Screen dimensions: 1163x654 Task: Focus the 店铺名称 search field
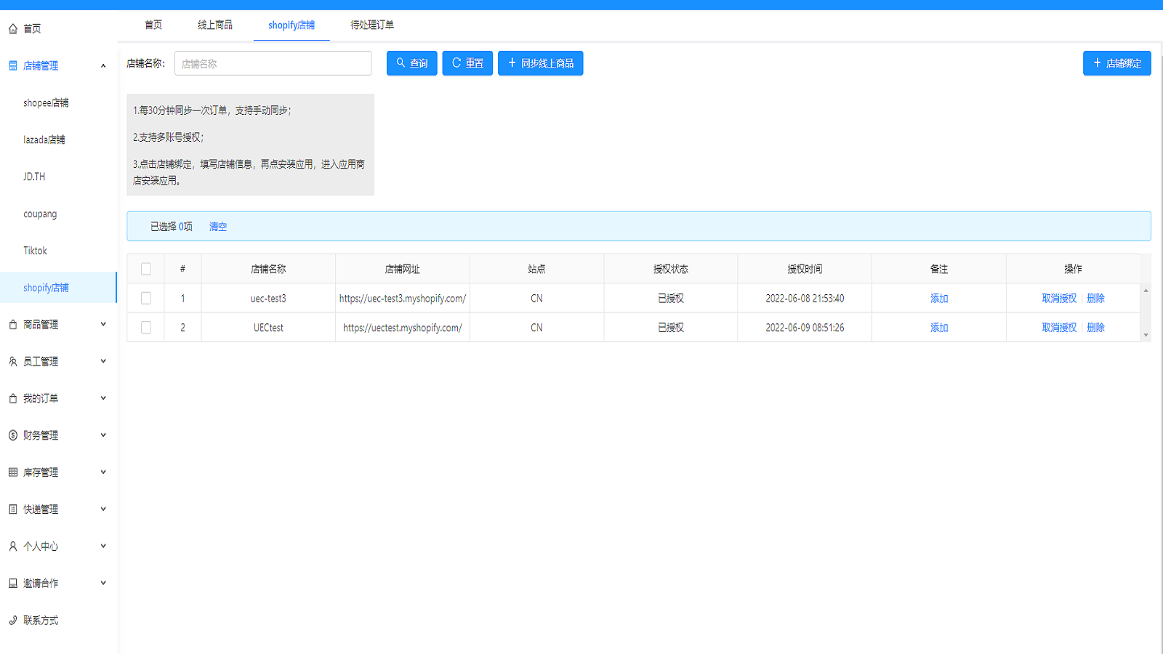(x=273, y=64)
